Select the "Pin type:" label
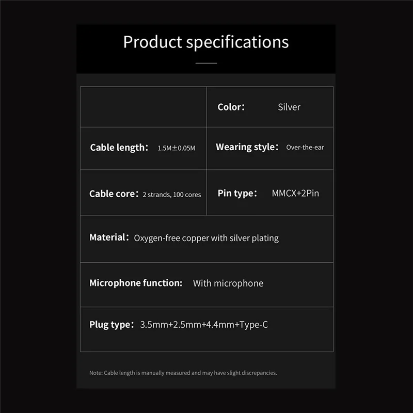This screenshot has height=413, width=413. point(237,194)
